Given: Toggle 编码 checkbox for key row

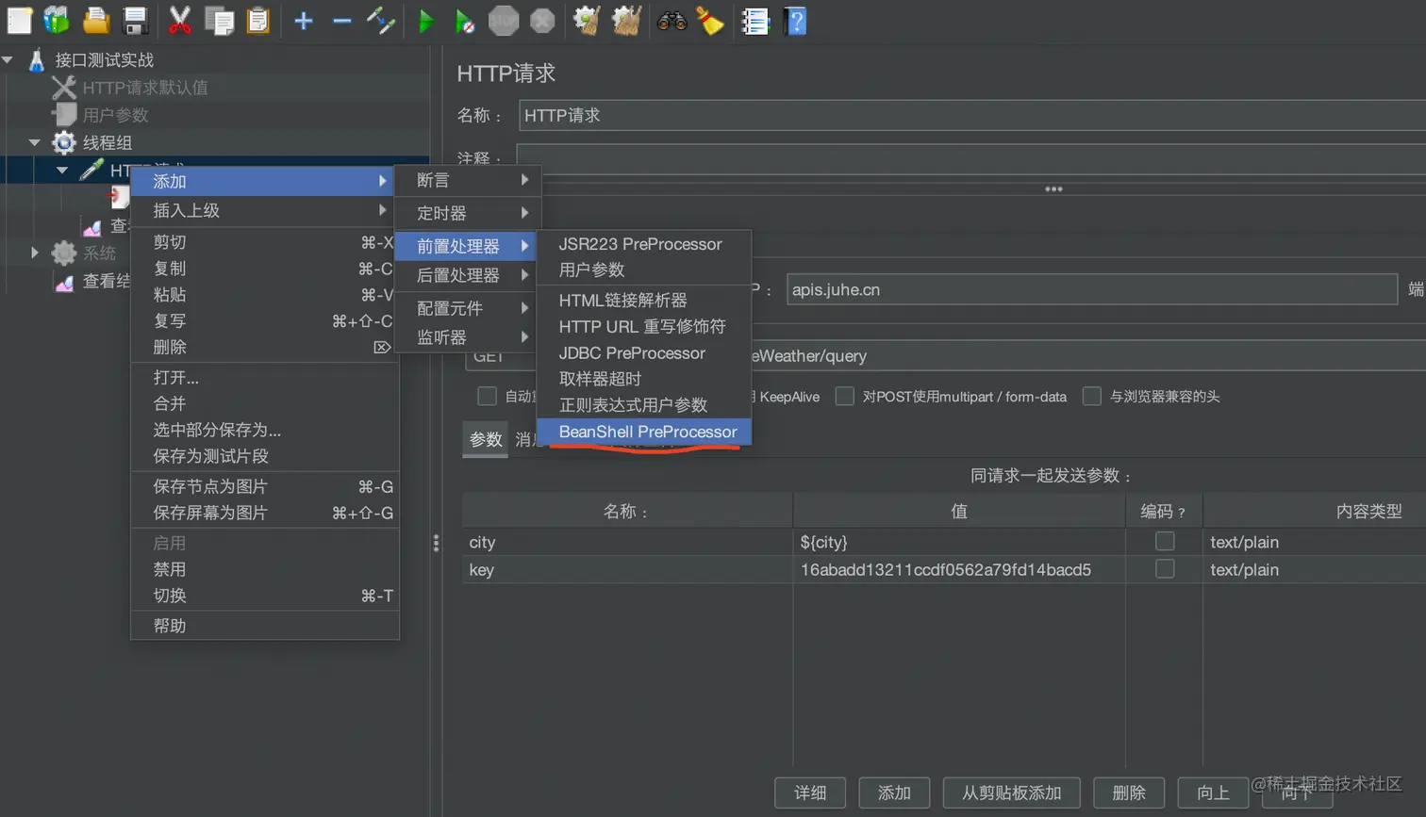Looking at the screenshot, I should pyautogui.click(x=1165, y=568).
